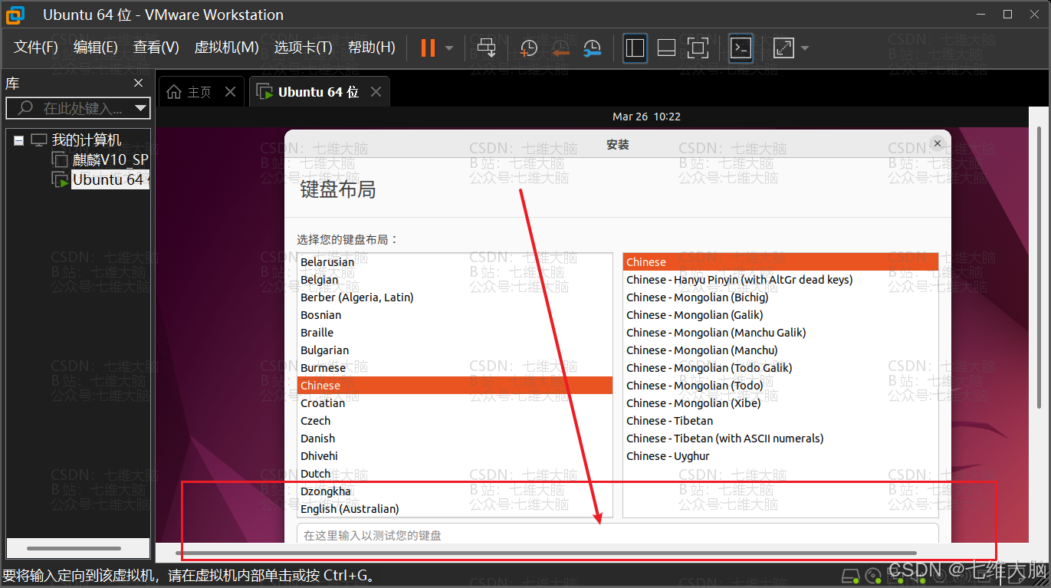
Task: Open the power options dropdown beside pause
Action: [x=449, y=48]
